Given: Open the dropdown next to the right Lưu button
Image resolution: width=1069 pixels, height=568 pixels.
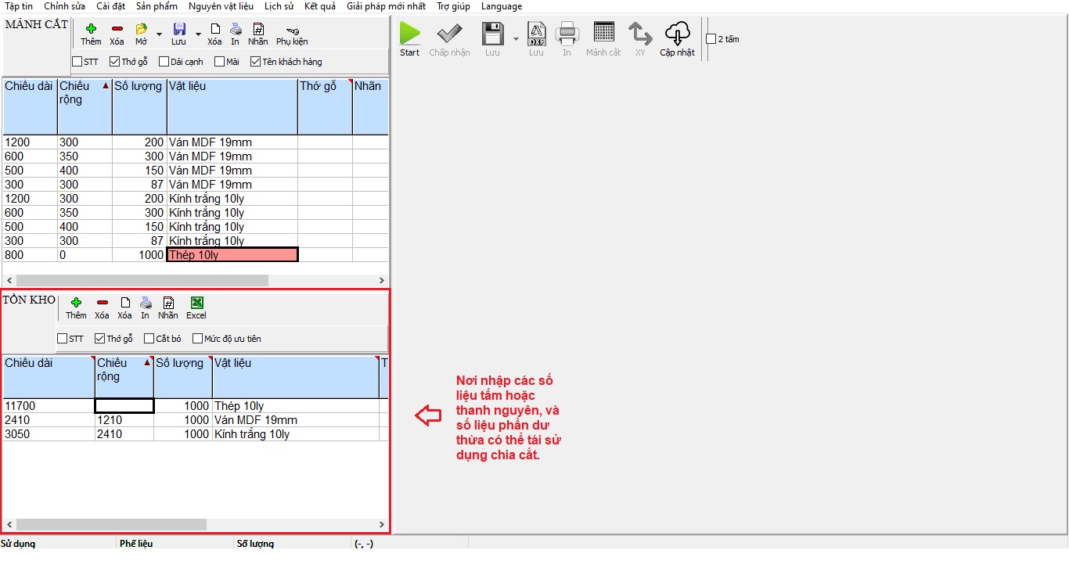Looking at the screenshot, I should click(x=515, y=37).
